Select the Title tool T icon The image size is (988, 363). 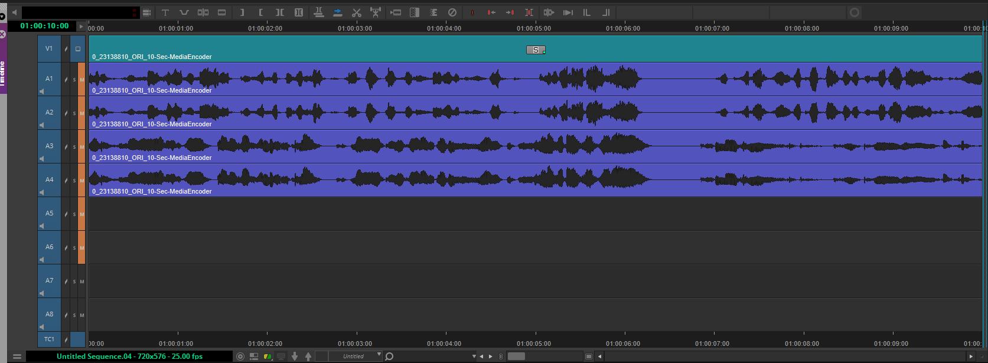point(165,12)
